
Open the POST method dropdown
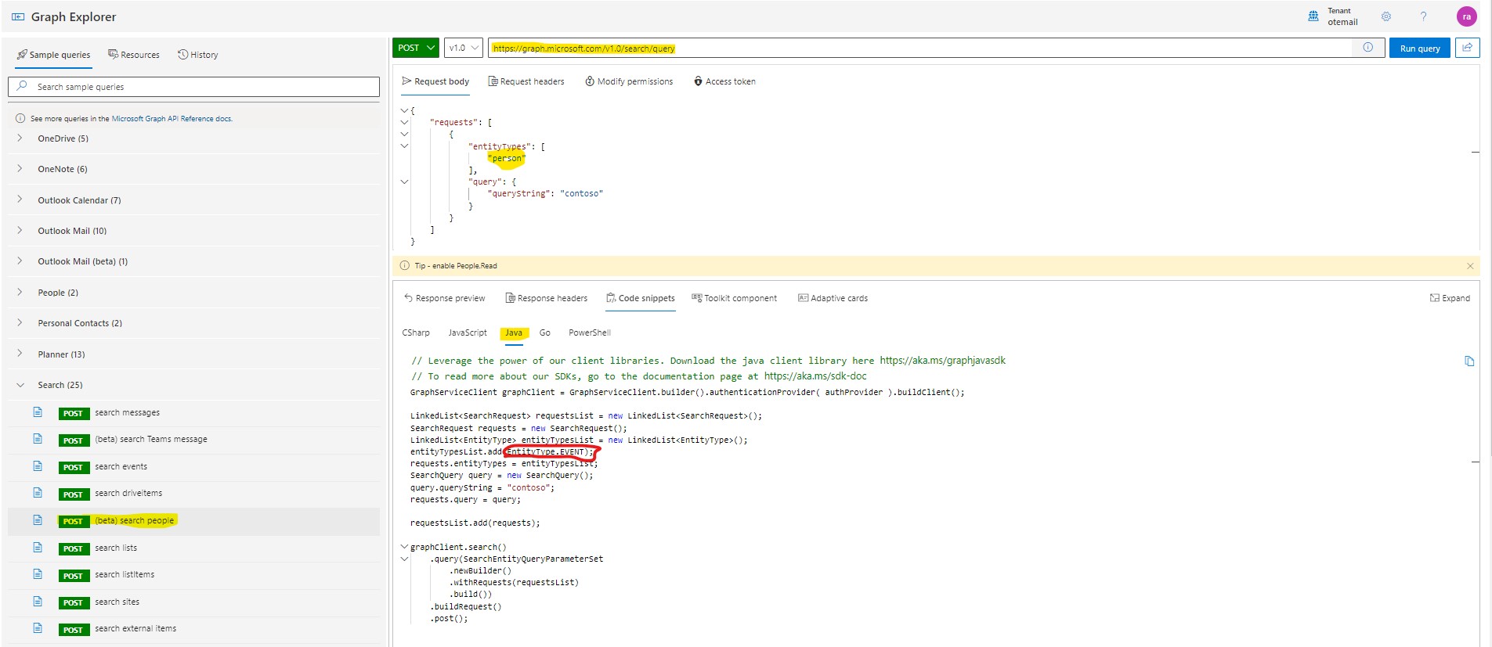point(415,48)
